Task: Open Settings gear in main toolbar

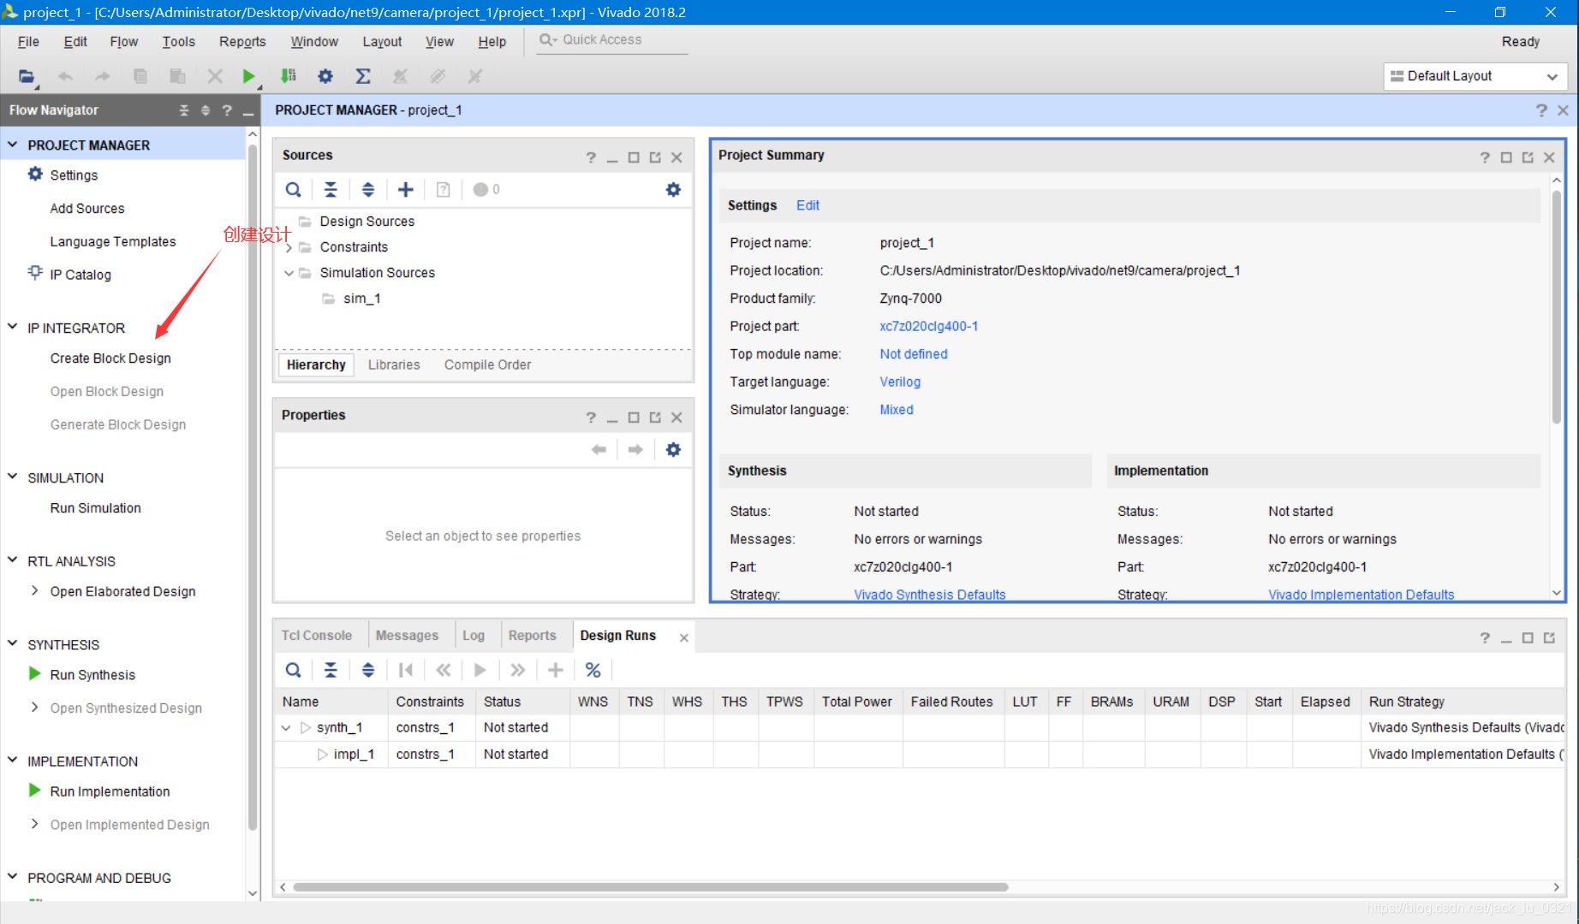Action: click(325, 76)
